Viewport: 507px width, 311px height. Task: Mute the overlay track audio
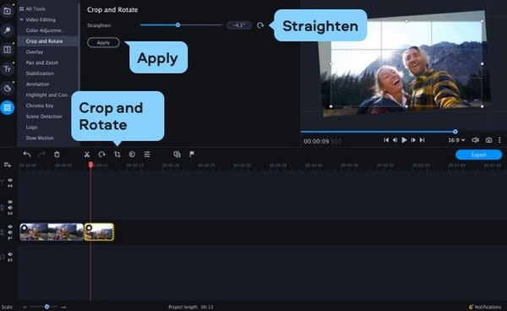(10, 208)
